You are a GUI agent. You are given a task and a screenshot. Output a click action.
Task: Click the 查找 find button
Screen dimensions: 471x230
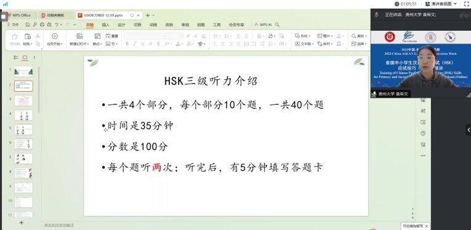click(360, 36)
